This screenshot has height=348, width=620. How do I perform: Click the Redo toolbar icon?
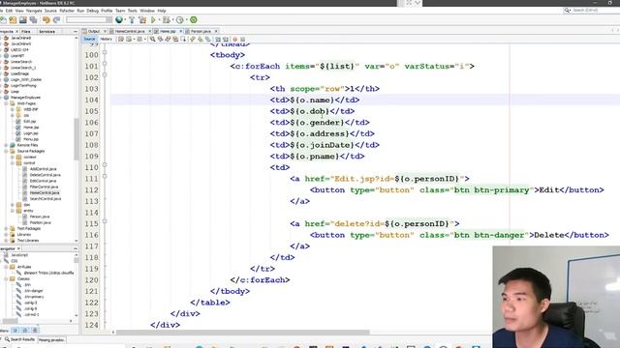tap(56, 19)
